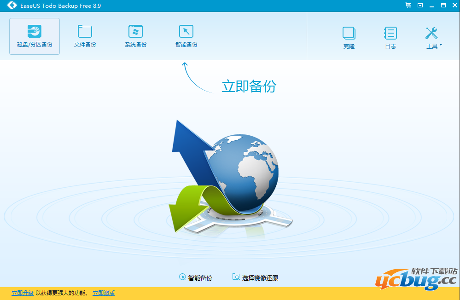This screenshot has height=300, width=460.
Task: Click the shopping cart icon in the title bar
Action: click(408, 6)
